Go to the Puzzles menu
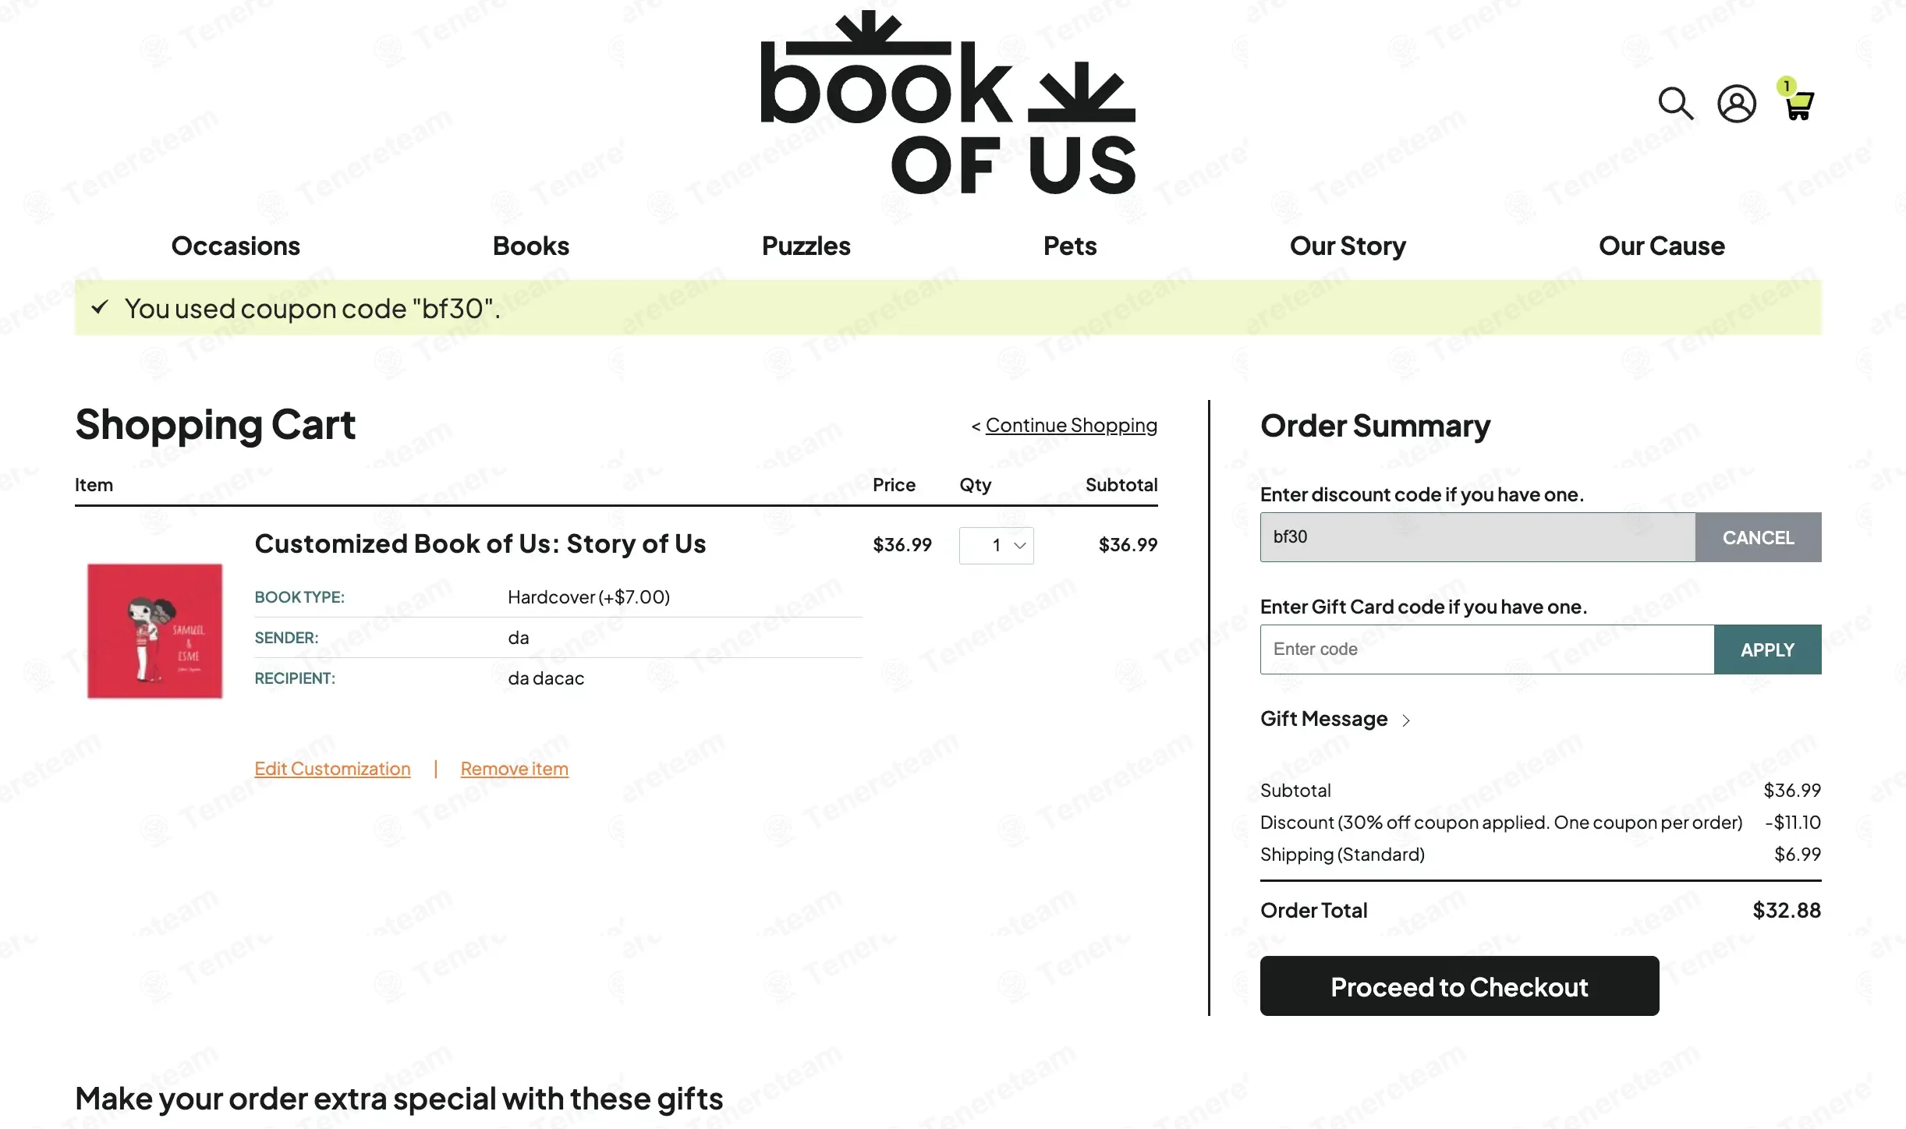Screen dimensions: 1906x1129 tap(806, 246)
